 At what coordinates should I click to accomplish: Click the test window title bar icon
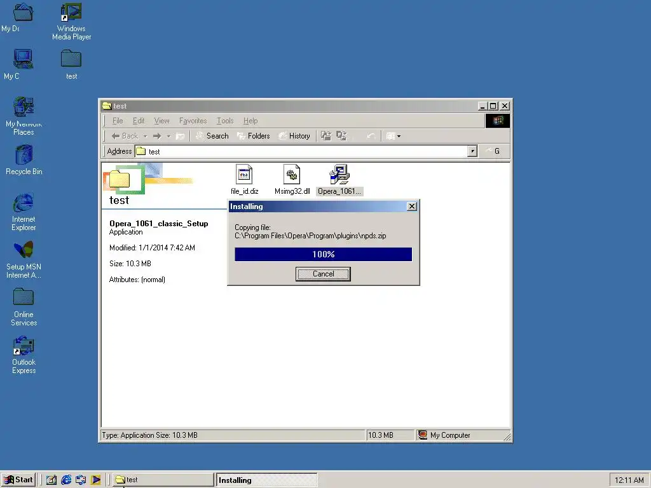pos(107,106)
